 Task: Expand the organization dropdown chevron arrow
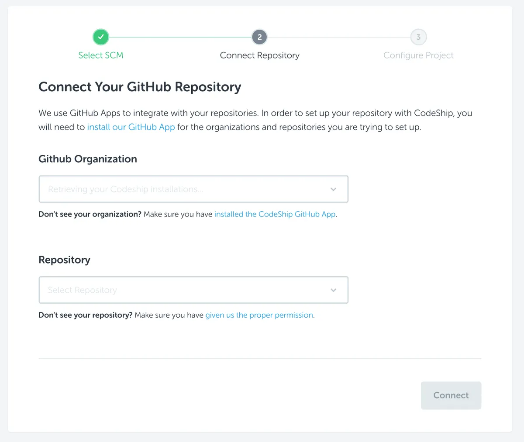tap(334, 189)
